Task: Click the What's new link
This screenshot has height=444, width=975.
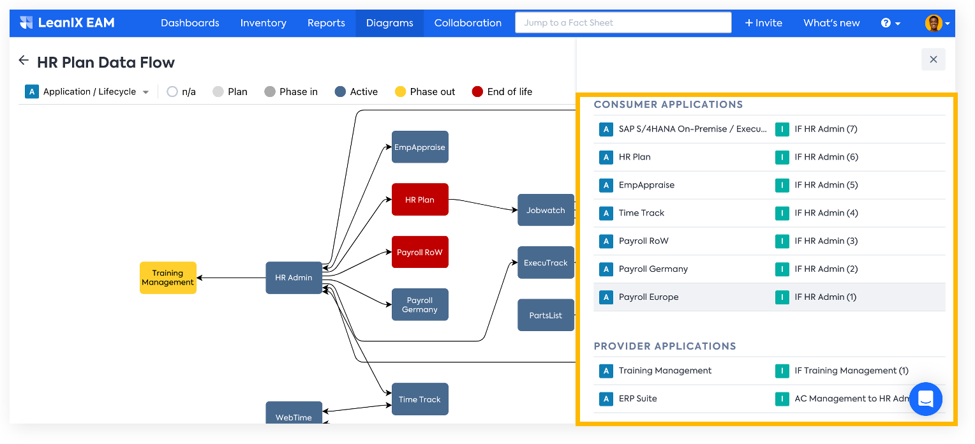Action: coord(831,23)
